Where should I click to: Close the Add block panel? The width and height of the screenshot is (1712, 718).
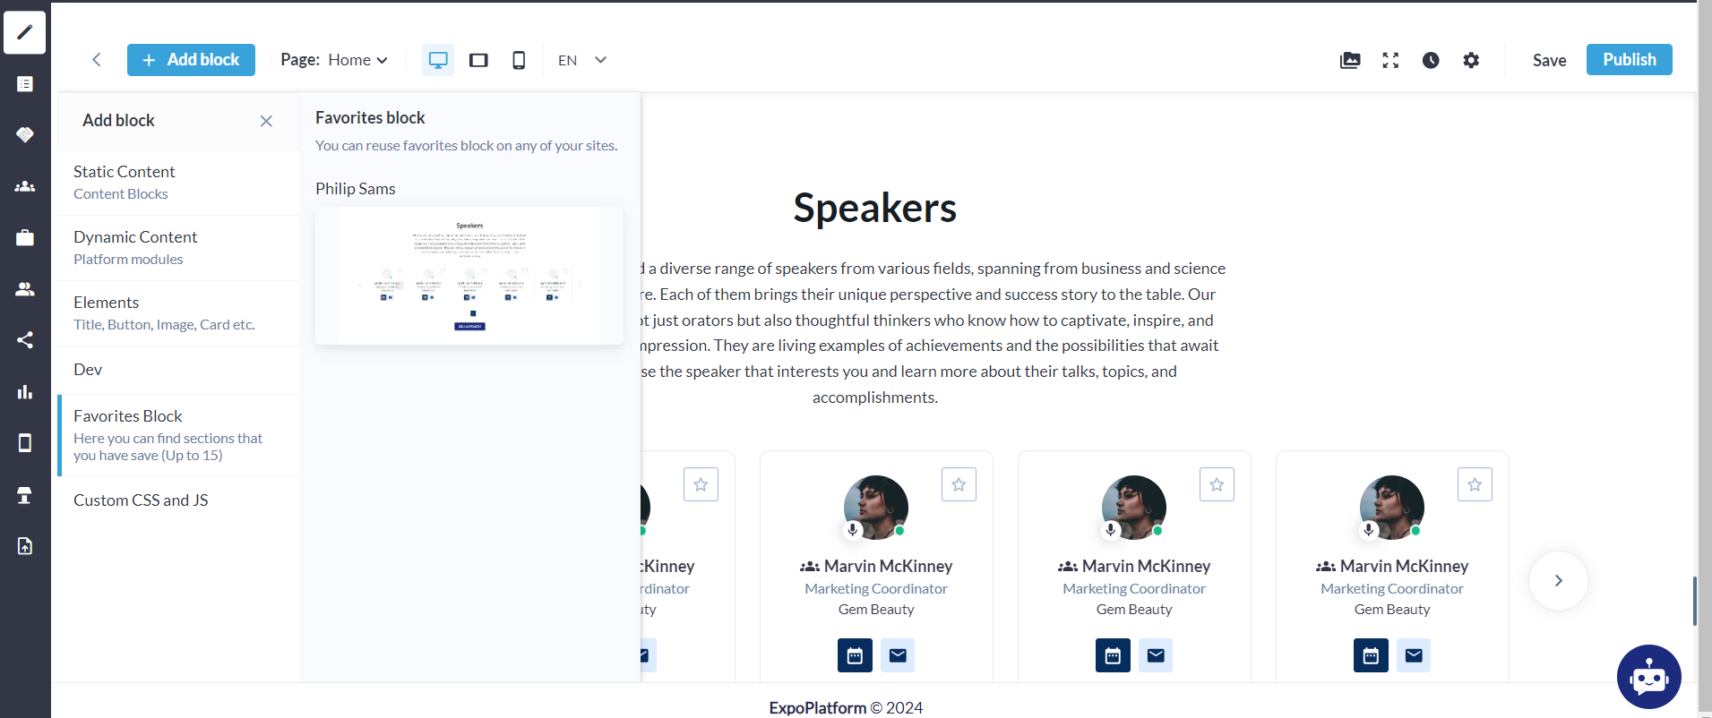pyautogui.click(x=266, y=121)
